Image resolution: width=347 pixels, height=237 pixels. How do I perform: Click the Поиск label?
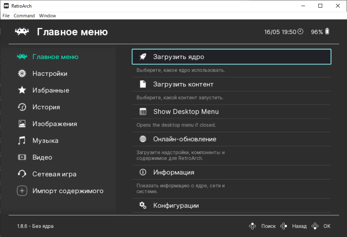[x=268, y=226]
